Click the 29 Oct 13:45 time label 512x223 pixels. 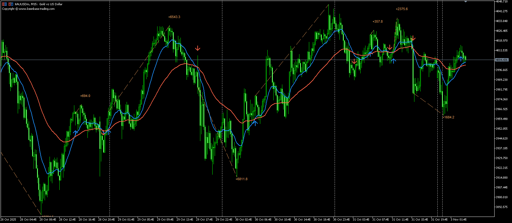tap(185, 220)
